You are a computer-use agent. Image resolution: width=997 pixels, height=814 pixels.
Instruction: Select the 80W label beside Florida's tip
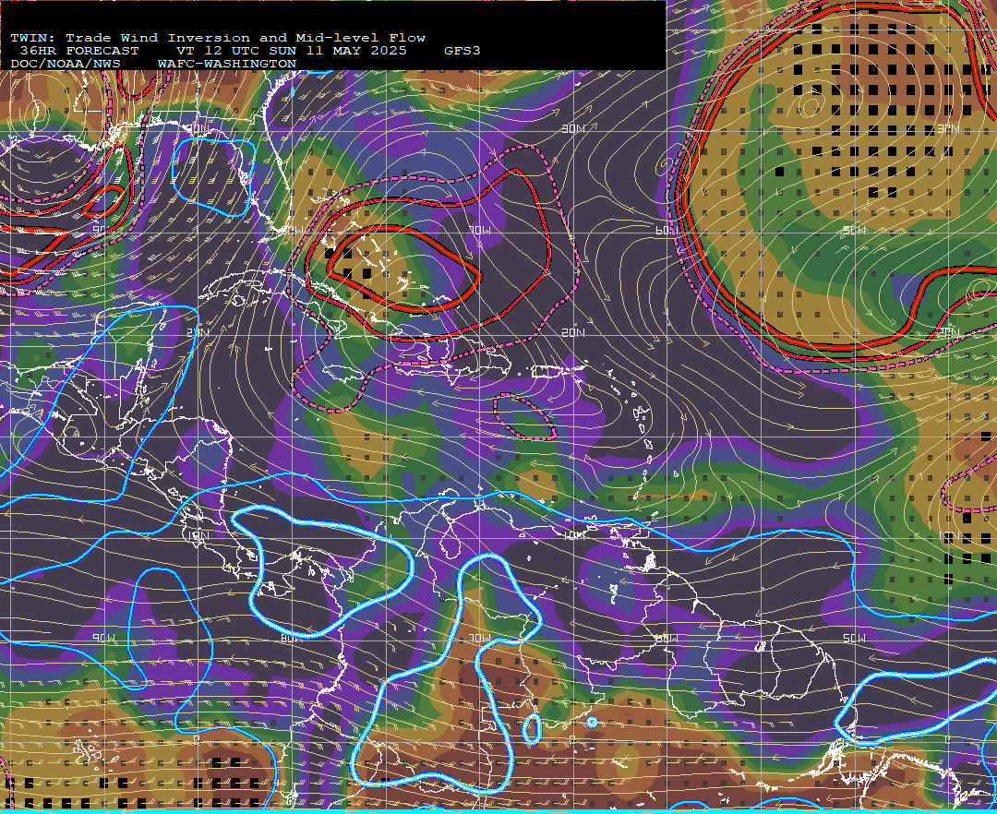click(x=292, y=230)
